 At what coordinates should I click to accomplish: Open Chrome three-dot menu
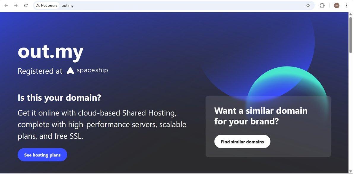pos(347,5)
